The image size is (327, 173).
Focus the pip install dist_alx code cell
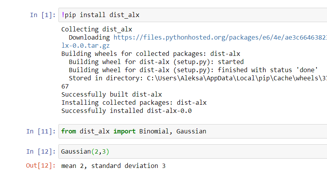193,15
